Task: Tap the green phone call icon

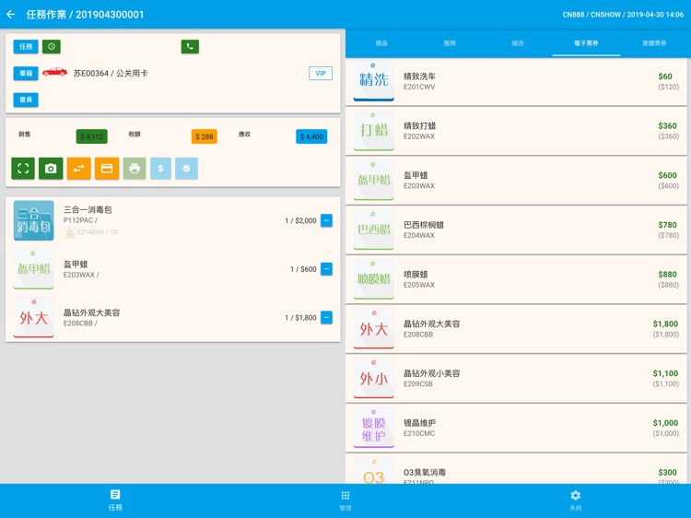Action: (x=190, y=46)
